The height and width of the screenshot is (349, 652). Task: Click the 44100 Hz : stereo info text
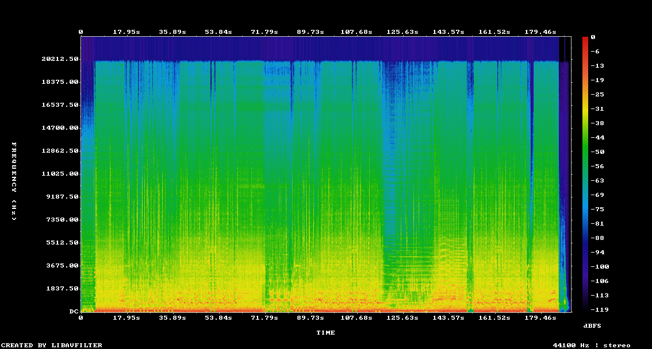point(592,345)
